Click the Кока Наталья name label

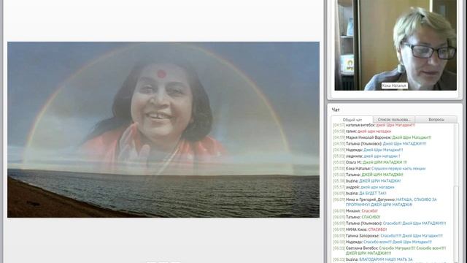(x=394, y=85)
